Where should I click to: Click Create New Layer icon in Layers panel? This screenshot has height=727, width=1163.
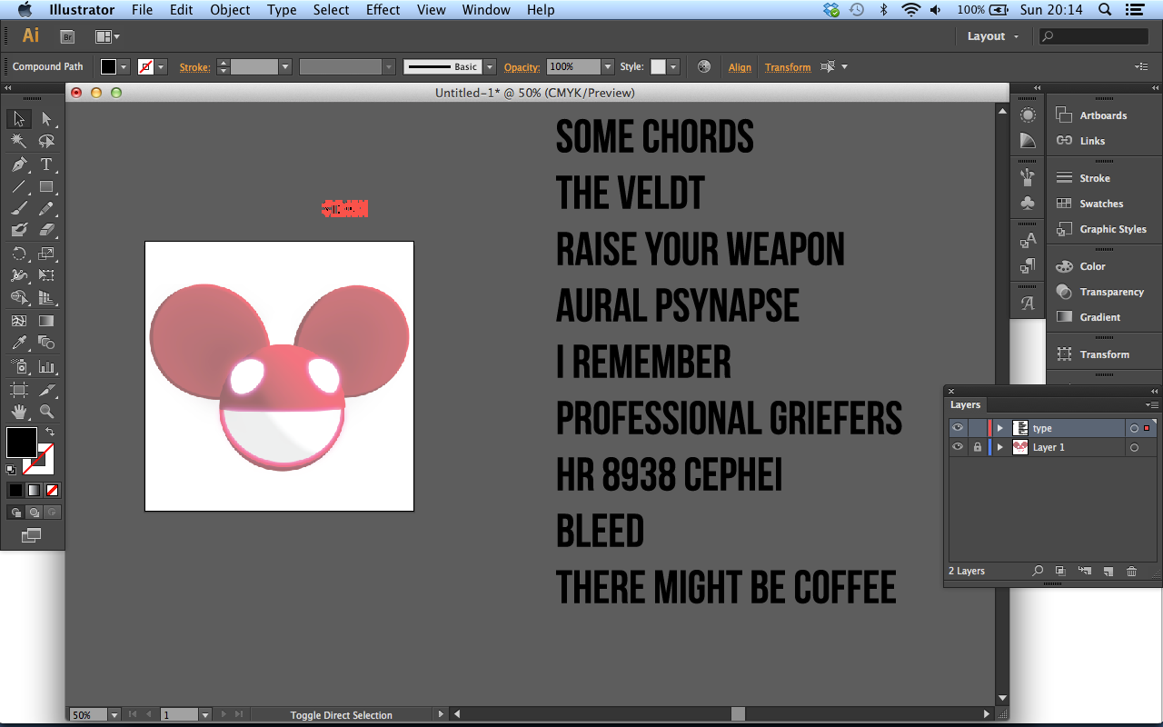pos(1108,571)
